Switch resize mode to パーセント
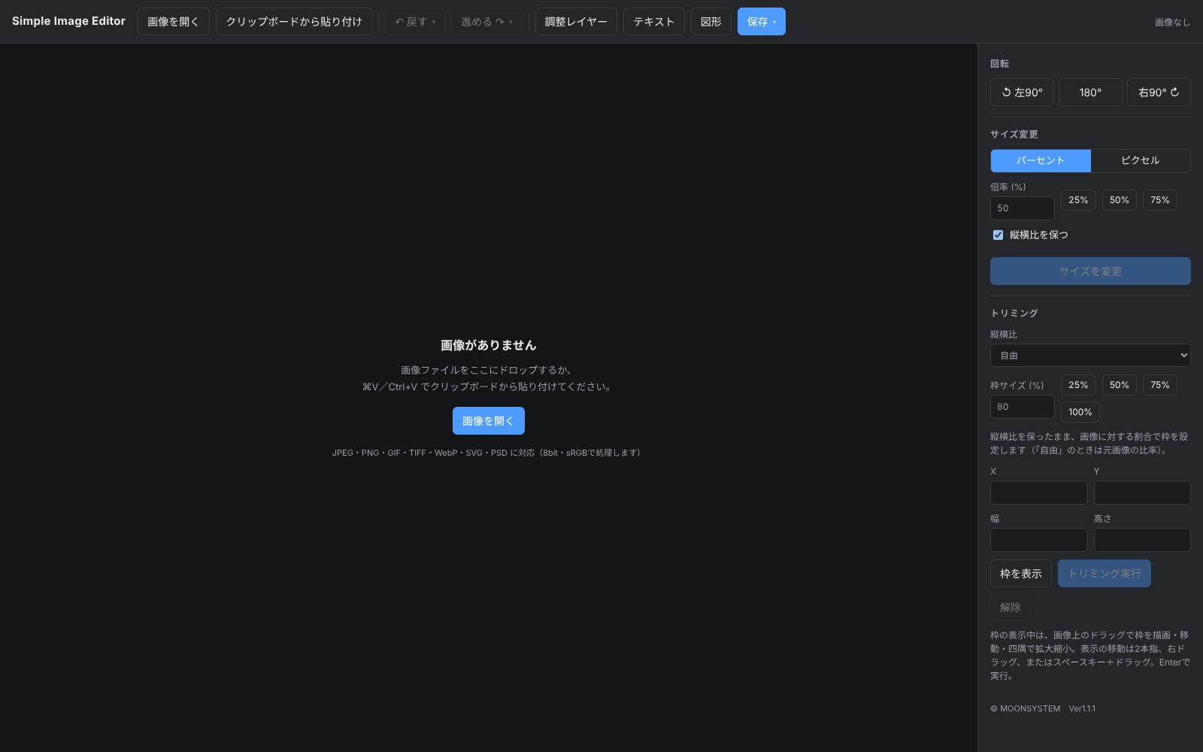Screen dimensions: 1203x752 pos(1041,160)
